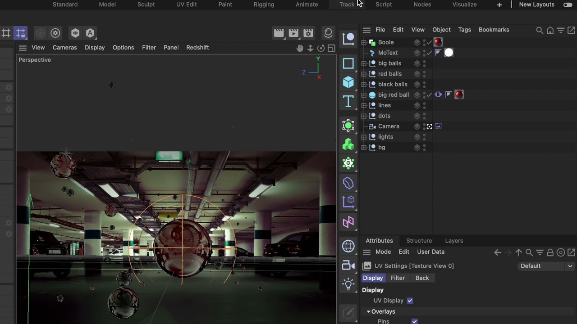
Task: Click the Cube primitive icon
Action: tap(348, 82)
